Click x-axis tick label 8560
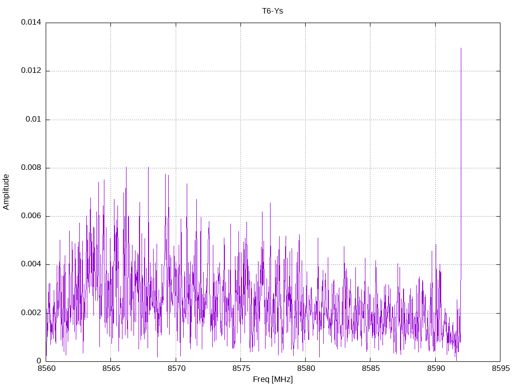This screenshot has width=514, height=386. (x=46, y=368)
